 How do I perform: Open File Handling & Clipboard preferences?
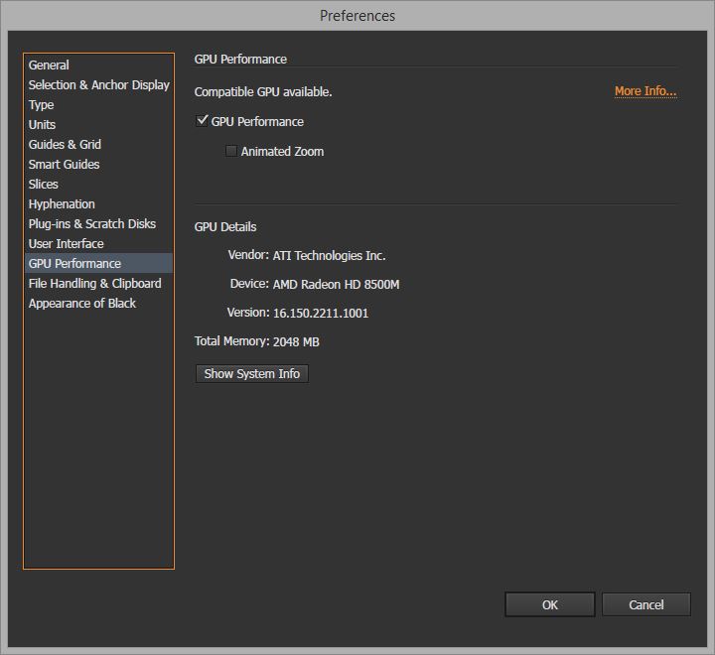coord(98,284)
